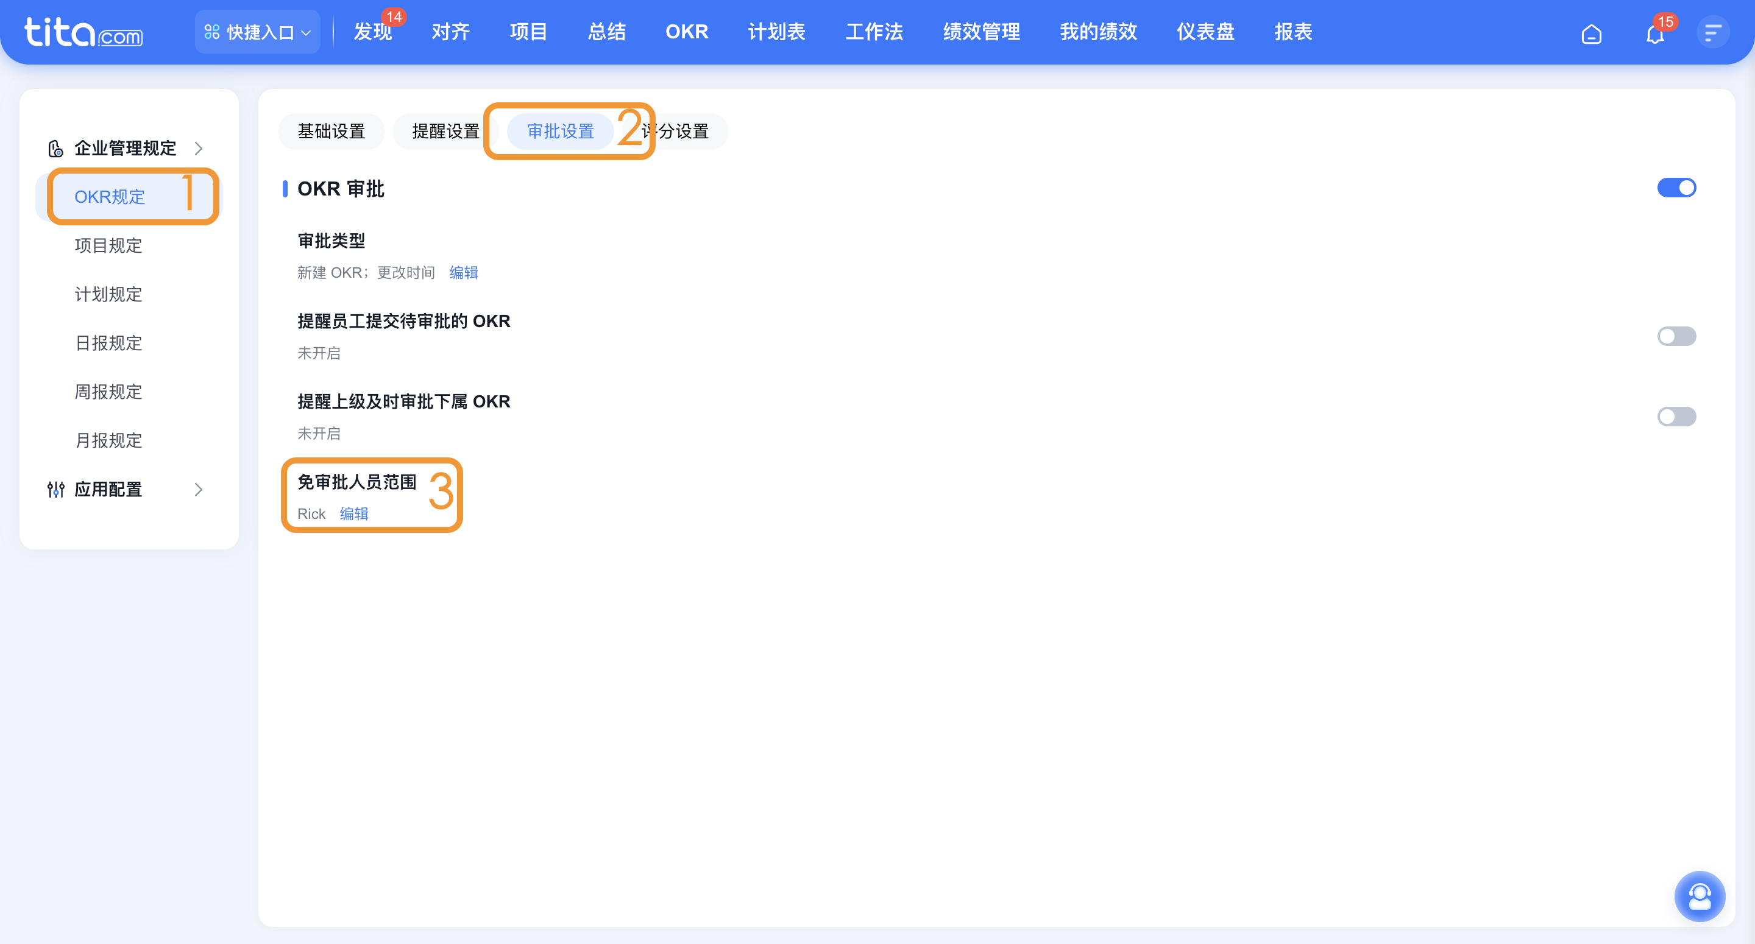Open the 快捷入口 dropdown arrow
The height and width of the screenshot is (944, 1755).
point(307,33)
